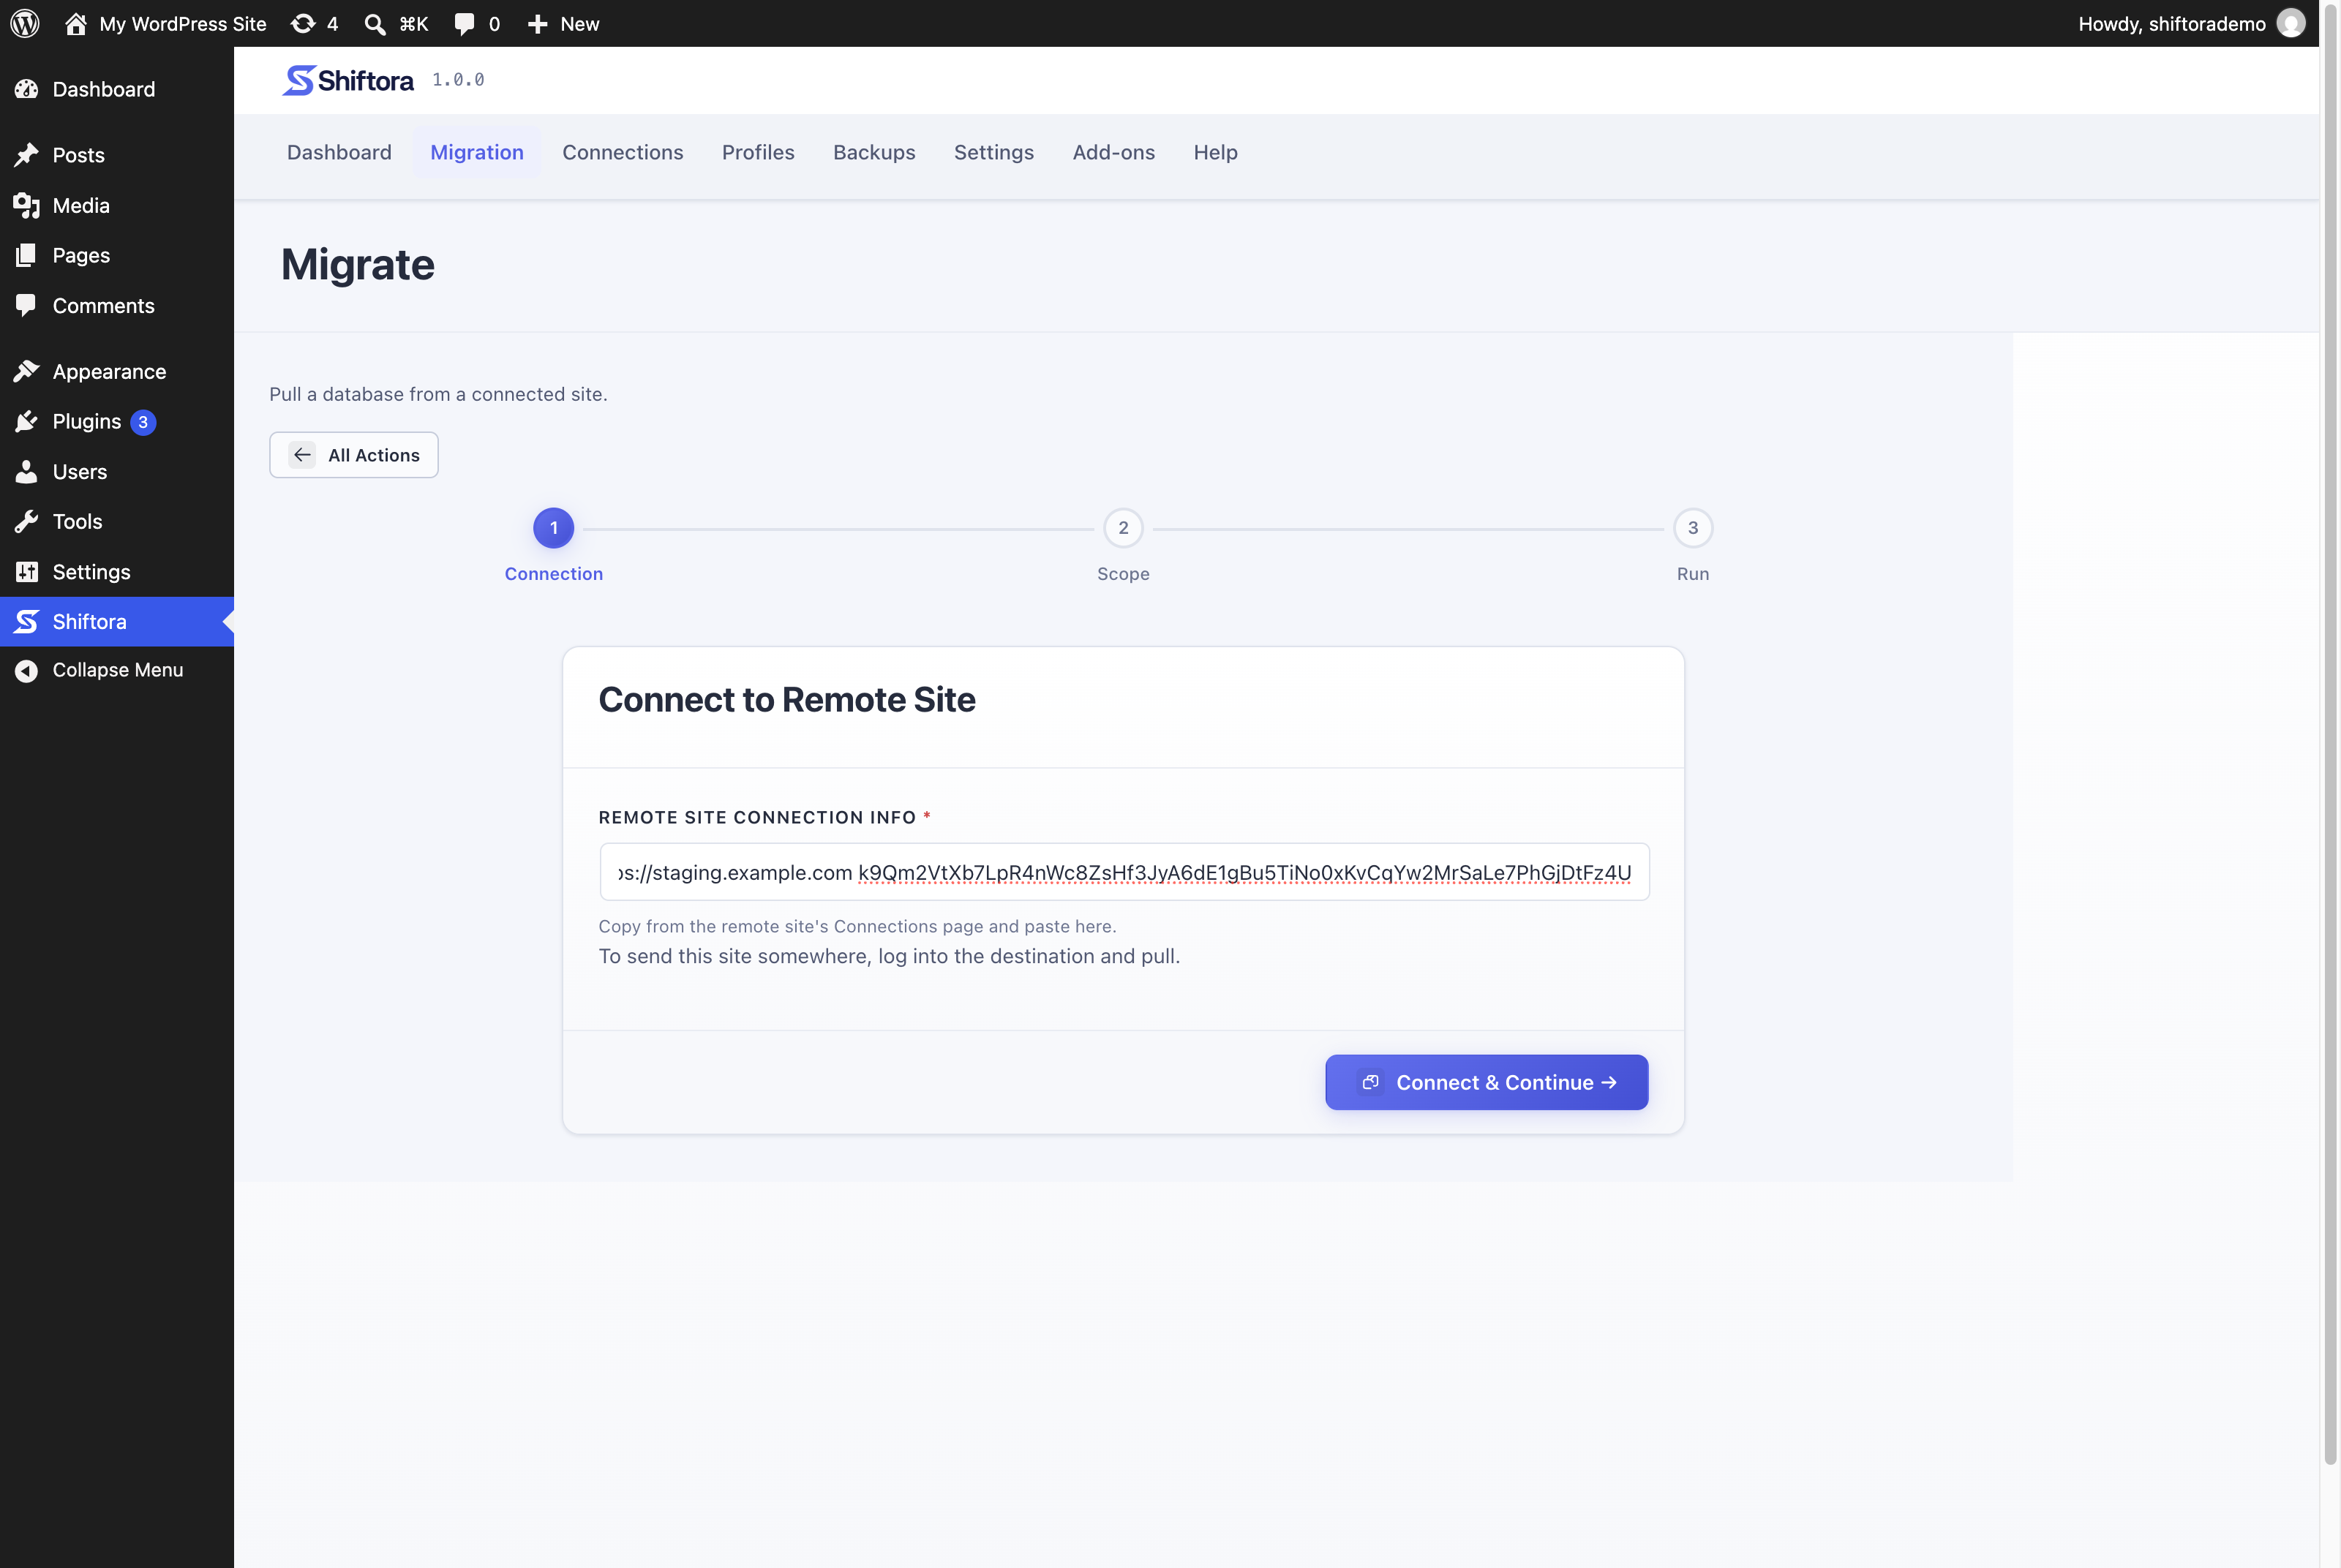The image size is (2341, 1568).
Task: Open the Add-ons tab
Action: tap(1114, 152)
